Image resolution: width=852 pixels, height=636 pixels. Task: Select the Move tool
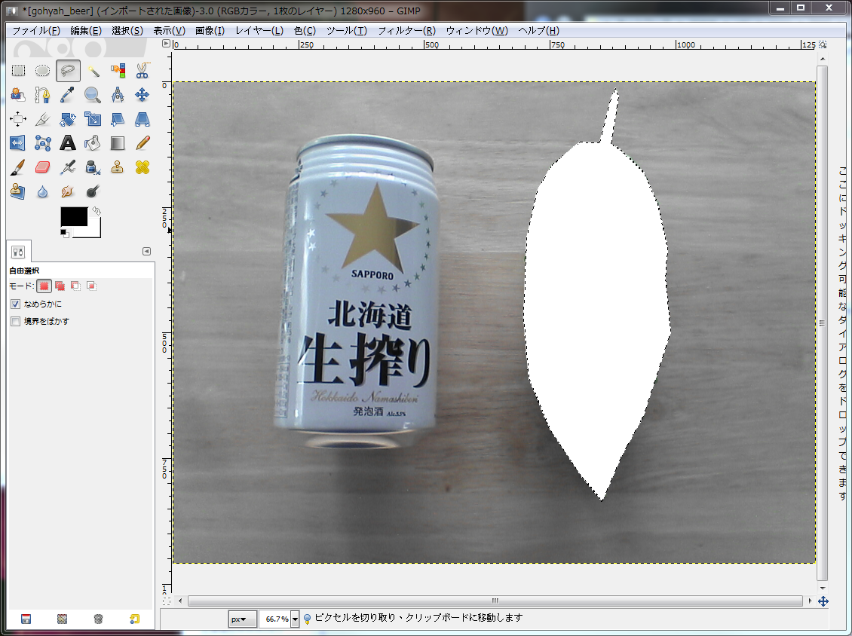[x=143, y=95]
